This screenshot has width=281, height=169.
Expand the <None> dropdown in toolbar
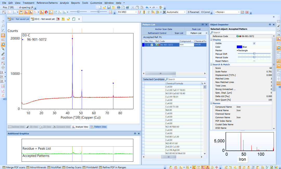[x=239, y=12]
